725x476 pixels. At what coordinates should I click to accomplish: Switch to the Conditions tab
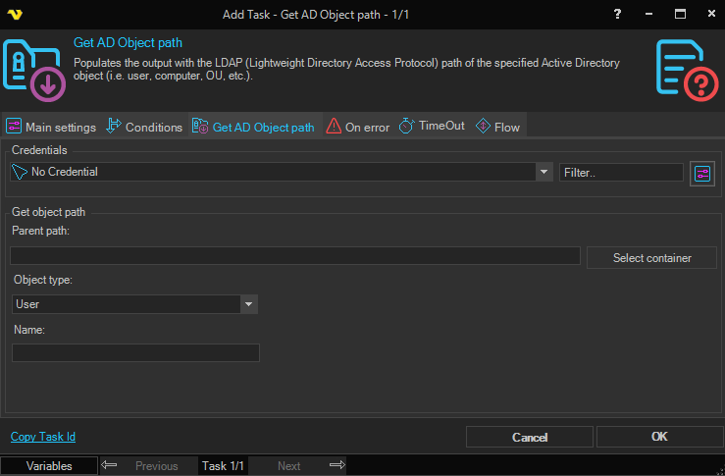coord(144,127)
